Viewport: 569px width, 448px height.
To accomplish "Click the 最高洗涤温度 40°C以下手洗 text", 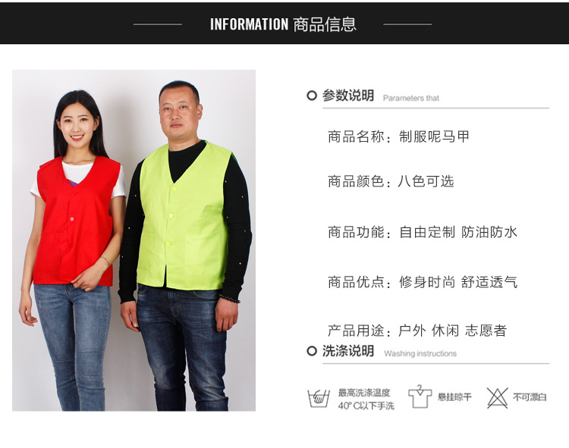I will 366,399.
